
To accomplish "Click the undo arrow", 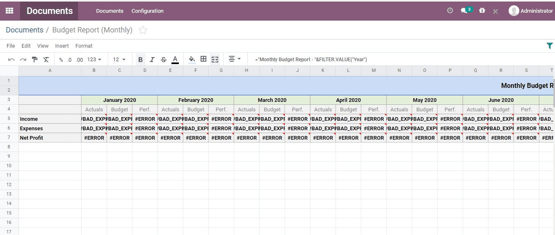I will 11,60.
